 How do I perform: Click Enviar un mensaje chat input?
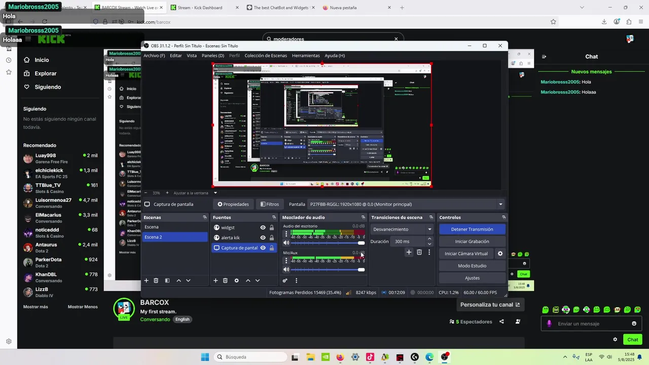(x=590, y=324)
